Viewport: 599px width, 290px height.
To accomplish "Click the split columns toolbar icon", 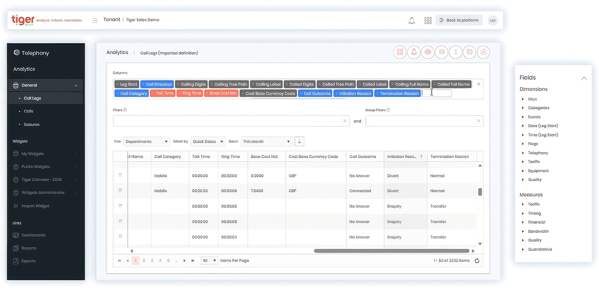I will click(442, 52).
